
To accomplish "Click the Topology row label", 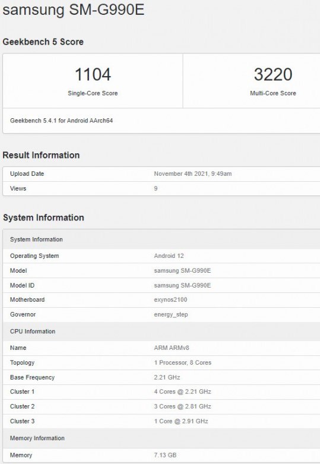I will 22,363.
